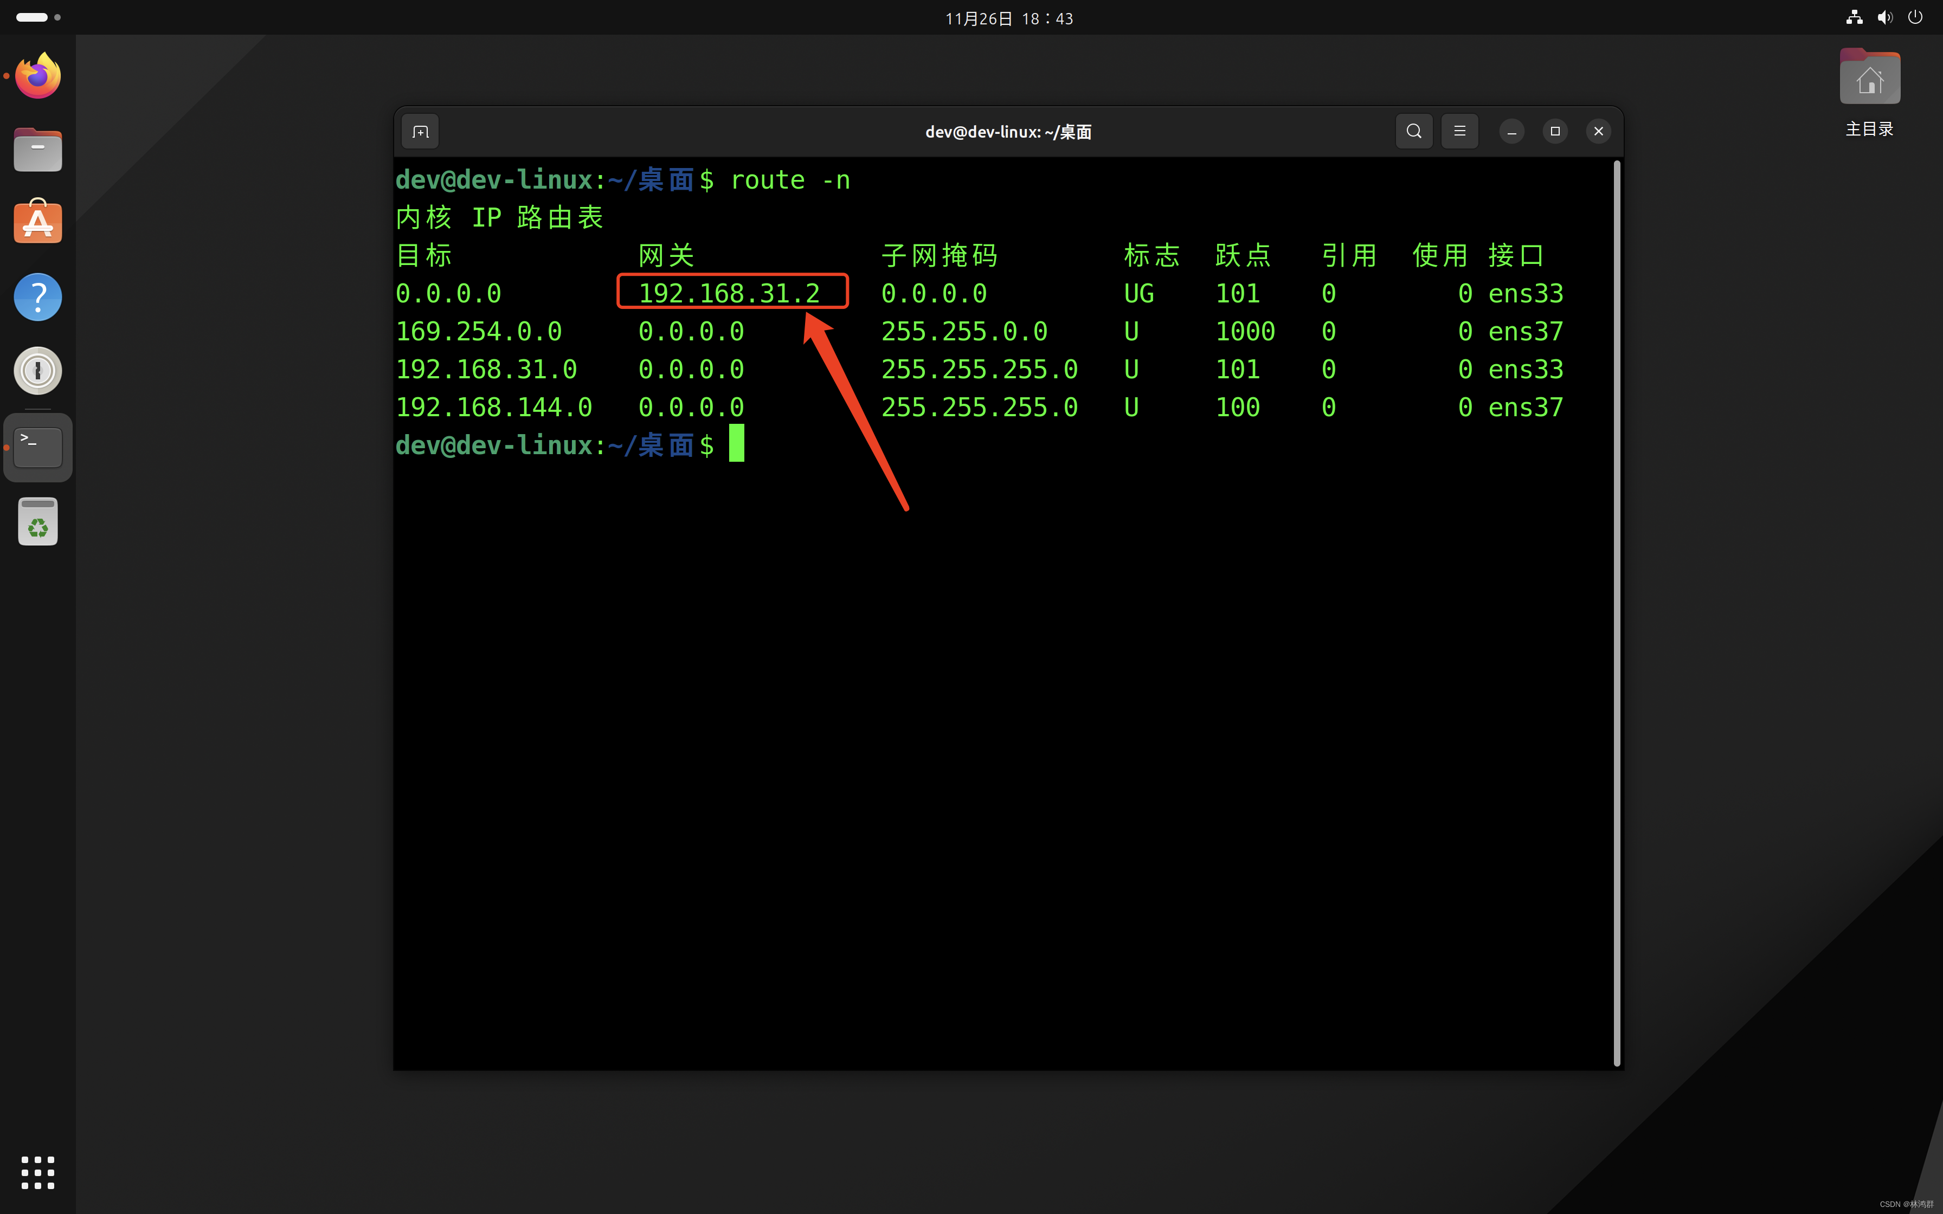Viewport: 1943px width, 1214px height.
Task: Click the volume tray icon
Action: pyautogui.click(x=1885, y=18)
